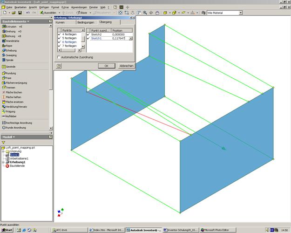Open the 'Wie Material' color style dropdown
291x233 pixels.
click(241, 13)
